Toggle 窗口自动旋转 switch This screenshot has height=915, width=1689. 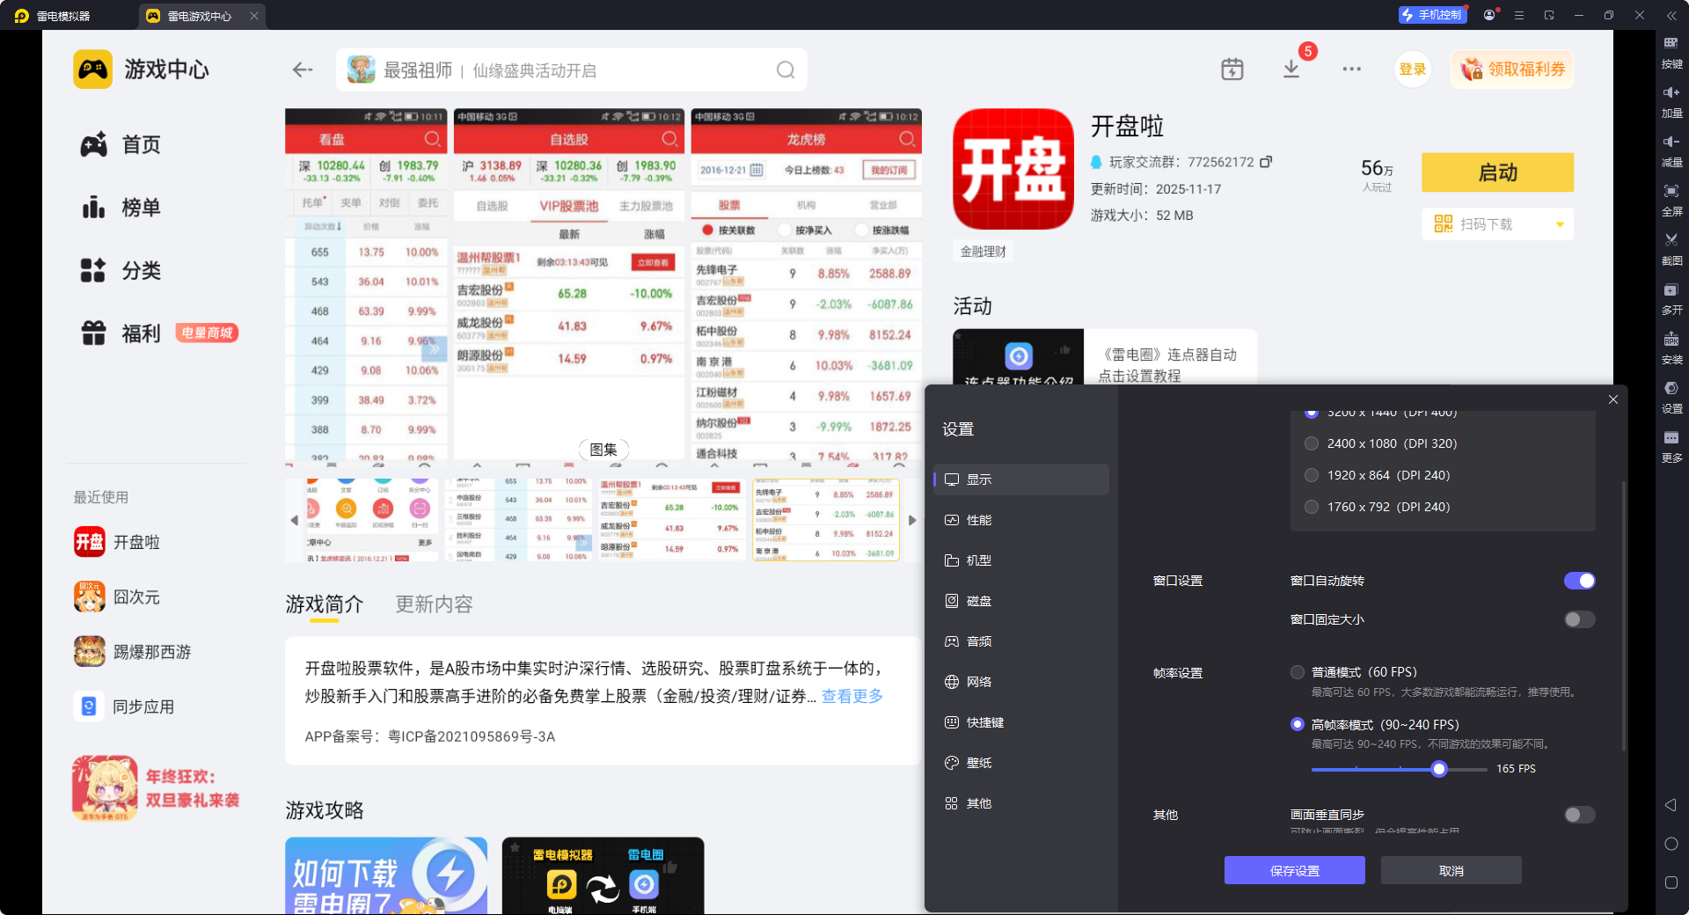coord(1579,581)
